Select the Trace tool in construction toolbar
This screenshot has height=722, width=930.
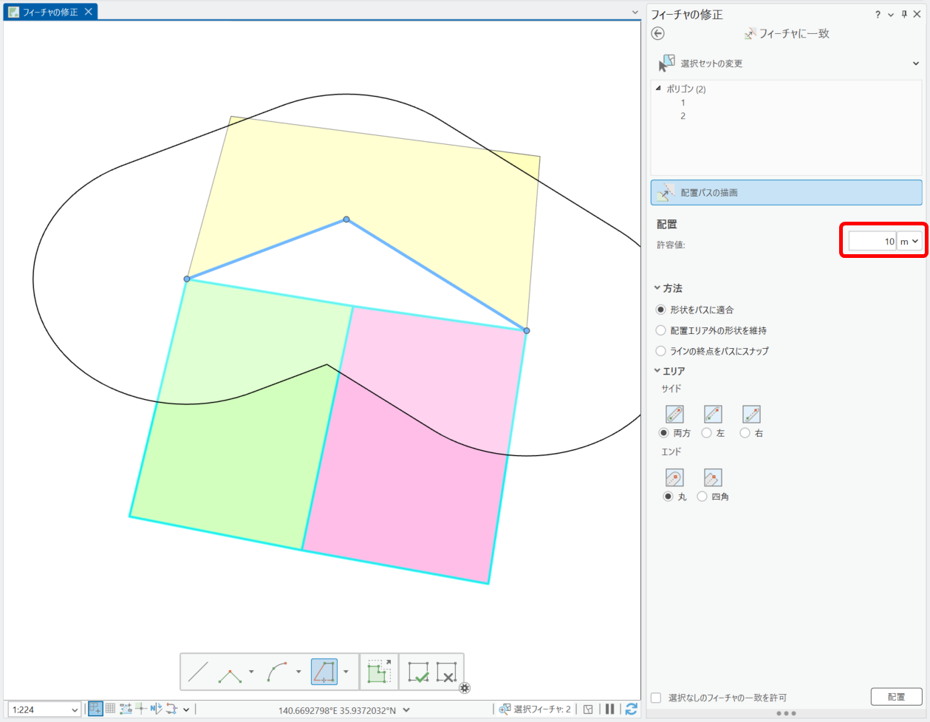pos(324,672)
